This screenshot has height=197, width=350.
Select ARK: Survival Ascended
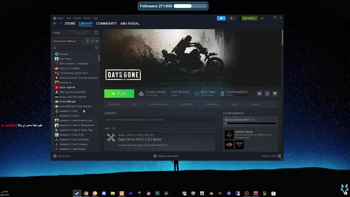pyautogui.click(x=72, y=92)
